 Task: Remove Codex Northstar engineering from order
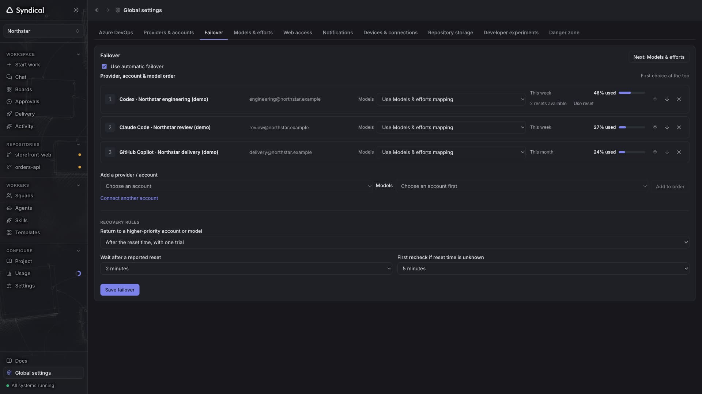click(x=679, y=99)
